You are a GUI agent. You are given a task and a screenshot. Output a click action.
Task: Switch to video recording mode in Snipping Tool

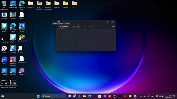[78, 27]
